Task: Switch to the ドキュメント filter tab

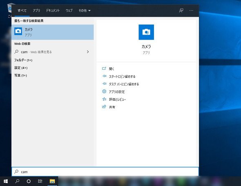Action: tap(53, 11)
